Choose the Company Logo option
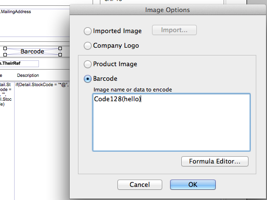 (88, 46)
